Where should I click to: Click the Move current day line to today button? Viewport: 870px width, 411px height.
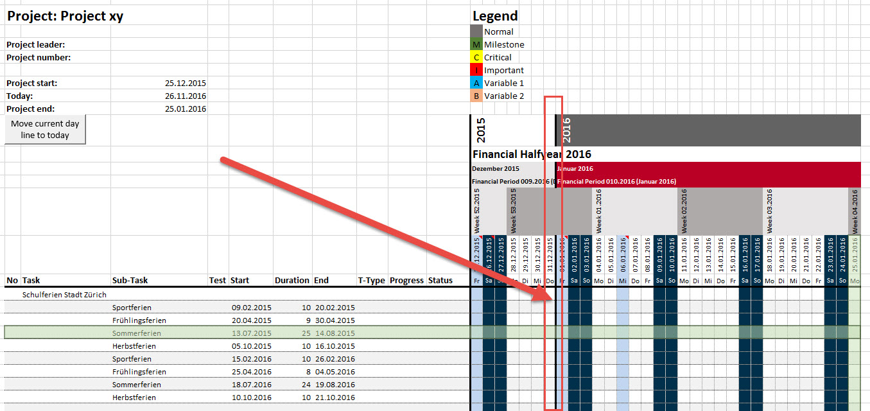click(45, 130)
